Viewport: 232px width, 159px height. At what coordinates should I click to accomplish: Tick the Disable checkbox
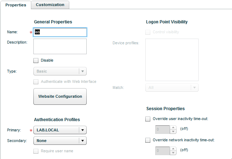36,61
